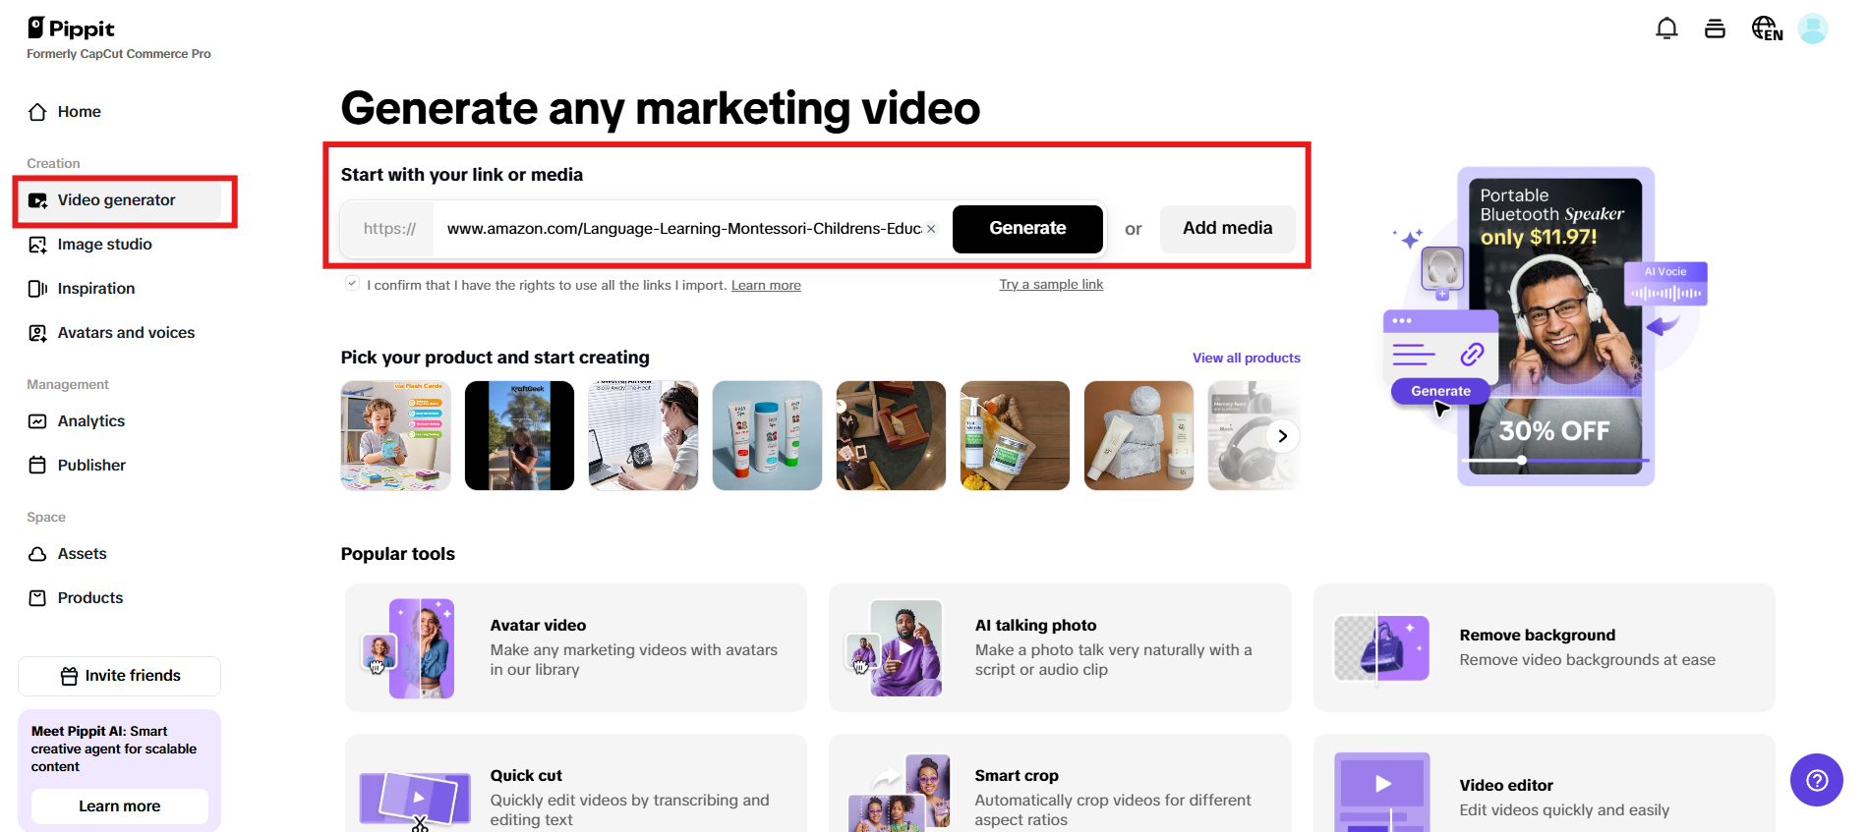Click the 'Formerly CapCut Commerce Pro' text
The height and width of the screenshot is (832, 1867).
click(x=119, y=54)
